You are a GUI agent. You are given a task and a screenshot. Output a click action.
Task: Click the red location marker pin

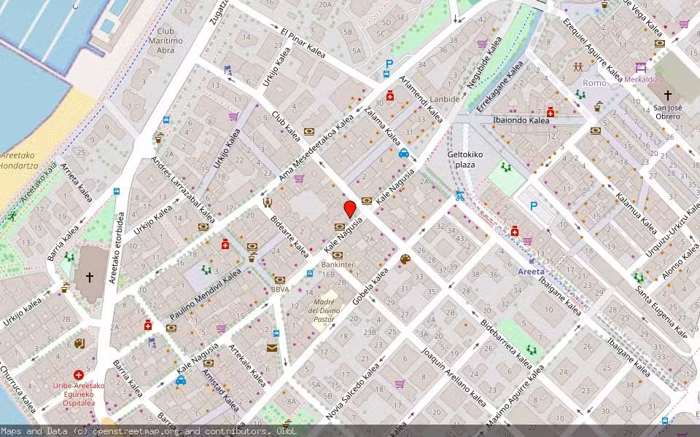(x=350, y=210)
